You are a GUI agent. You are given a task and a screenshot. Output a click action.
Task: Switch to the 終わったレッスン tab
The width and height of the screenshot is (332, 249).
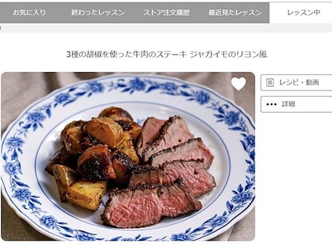98,12
